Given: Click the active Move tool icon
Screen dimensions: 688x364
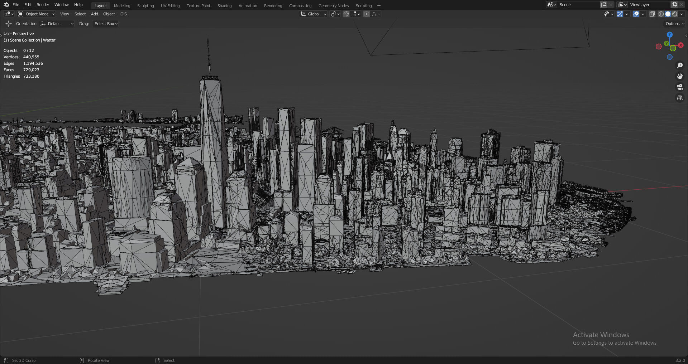Looking at the screenshot, I should [x=9, y=24].
